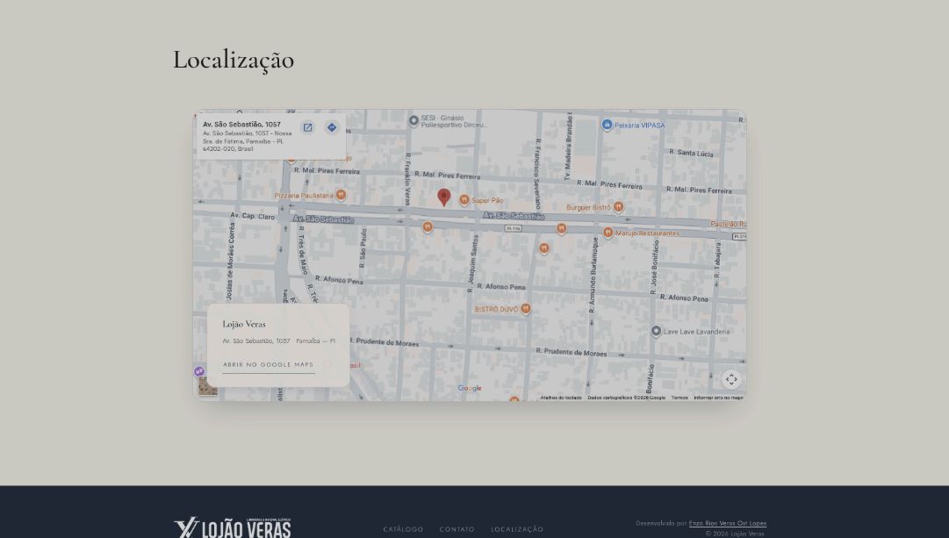Select the Burguer Bistrô restaurant marker
This screenshot has width=949, height=538.
(619, 207)
